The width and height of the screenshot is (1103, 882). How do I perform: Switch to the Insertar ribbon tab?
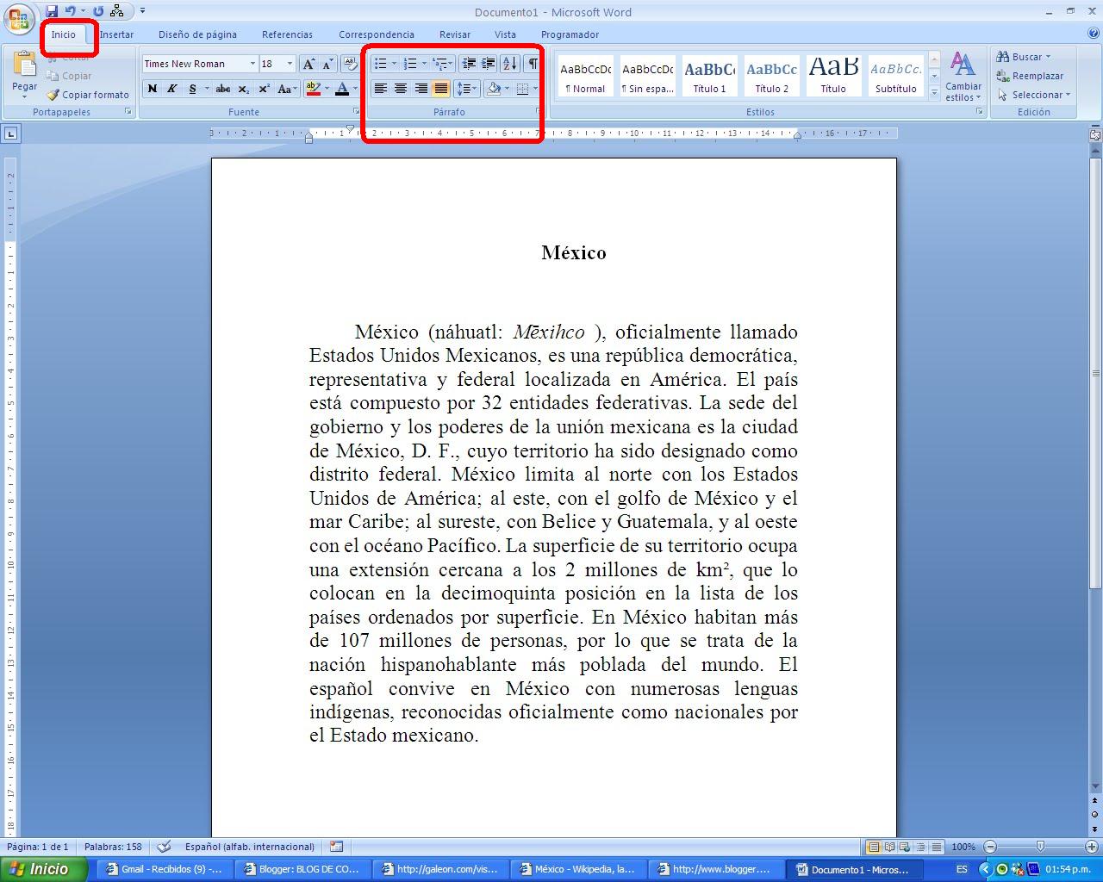click(116, 34)
